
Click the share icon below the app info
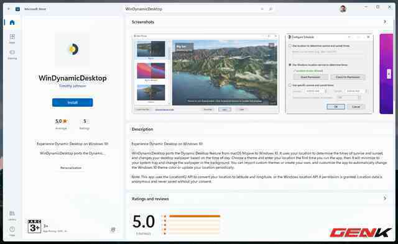(x=113, y=230)
